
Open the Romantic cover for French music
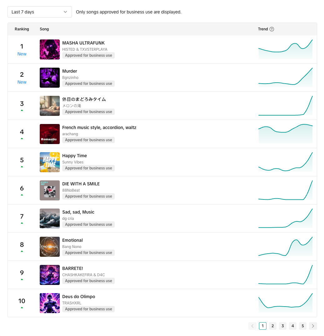50,134
